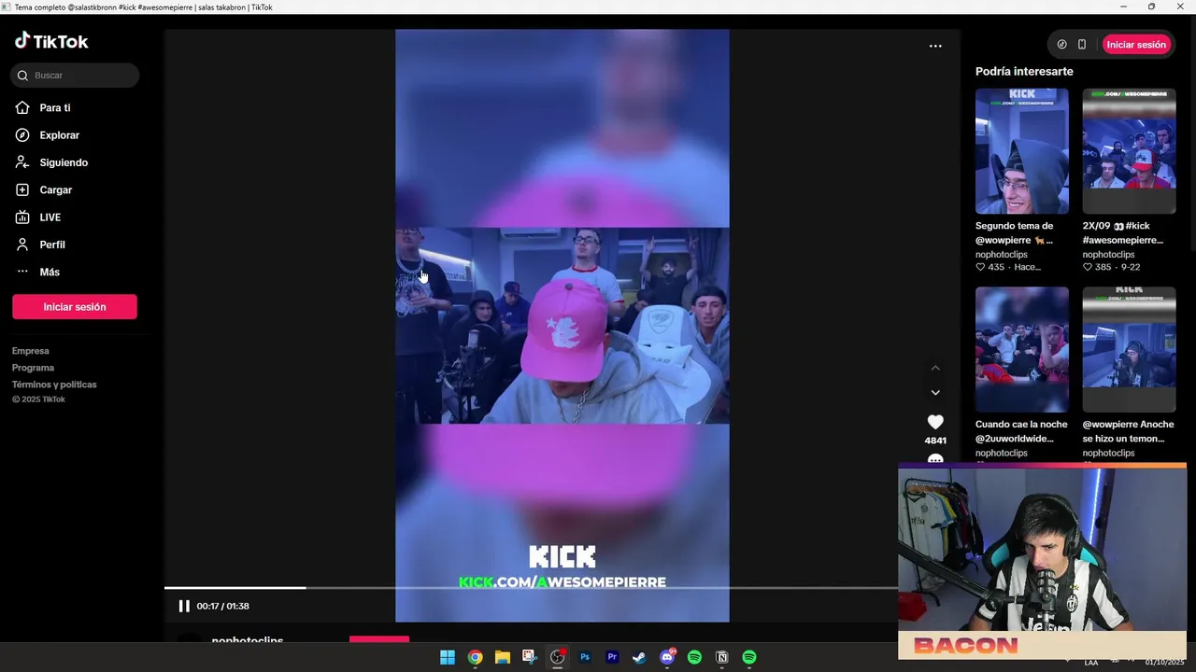Screen dimensions: 1196x672
Task: Open Discord from the taskbar
Action: [x=667, y=657]
